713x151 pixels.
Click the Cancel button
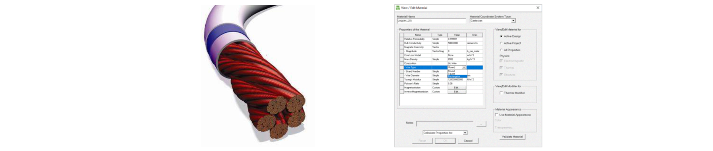click(x=468, y=141)
